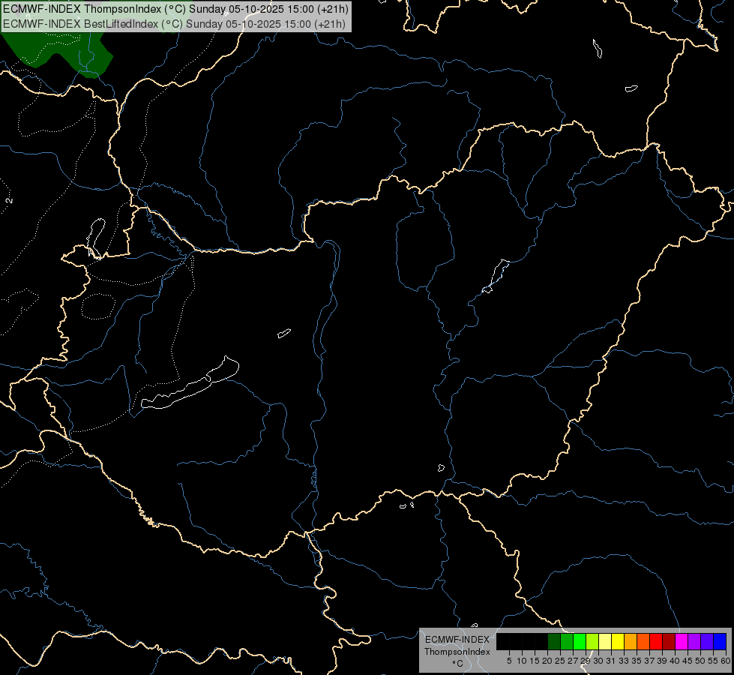The height and width of the screenshot is (675, 734).
Task: Click legend tick value 55
Action: (x=713, y=661)
